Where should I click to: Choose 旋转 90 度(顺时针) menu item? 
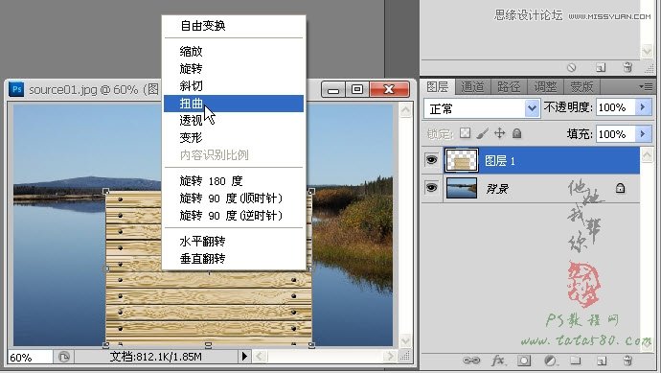(x=231, y=198)
